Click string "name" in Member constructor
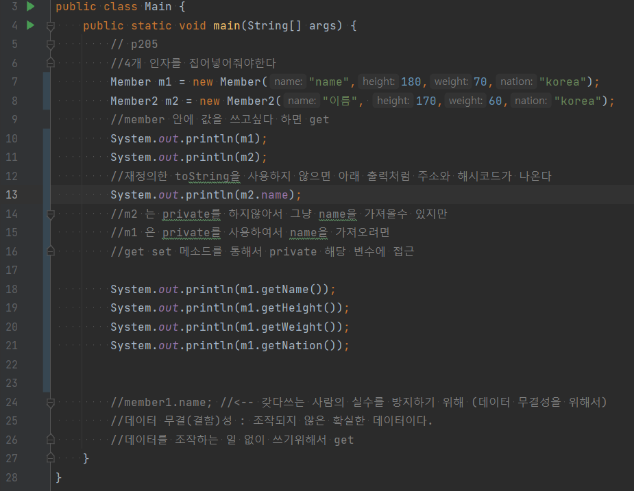Image resolution: width=634 pixels, height=491 pixels. [x=329, y=82]
